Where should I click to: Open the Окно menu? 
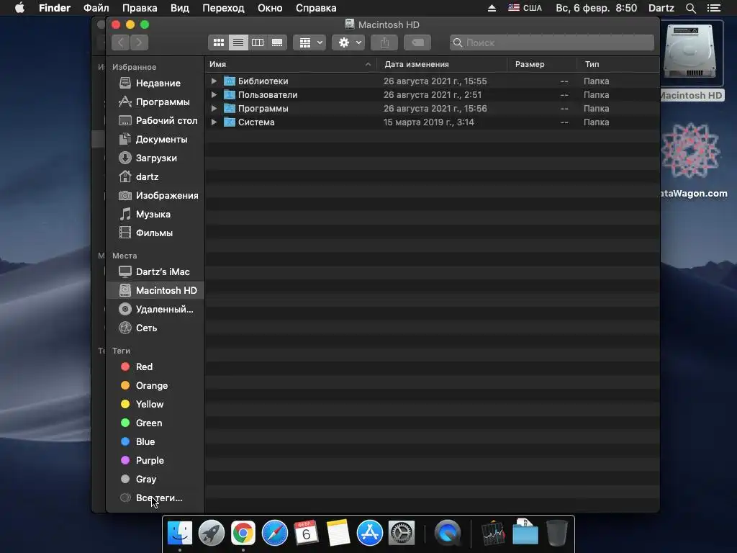click(270, 8)
